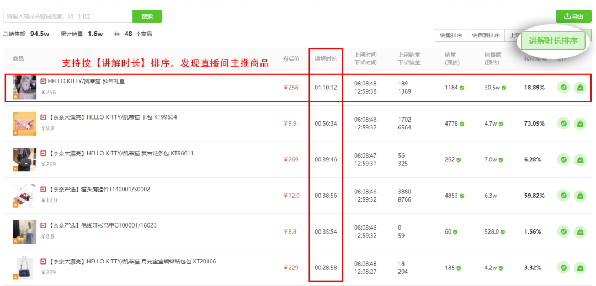Viewport: 596px width, 286px height.
Task: Click verified shield icon beside 7.0w
Action: point(501,160)
